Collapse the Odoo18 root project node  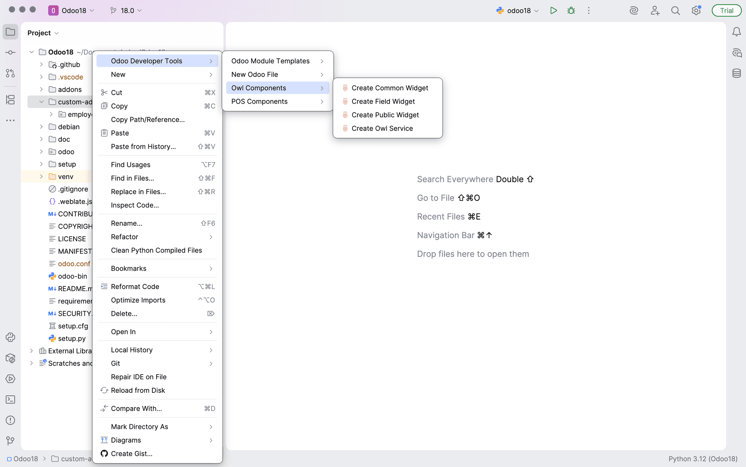pyautogui.click(x=31, y=52)
